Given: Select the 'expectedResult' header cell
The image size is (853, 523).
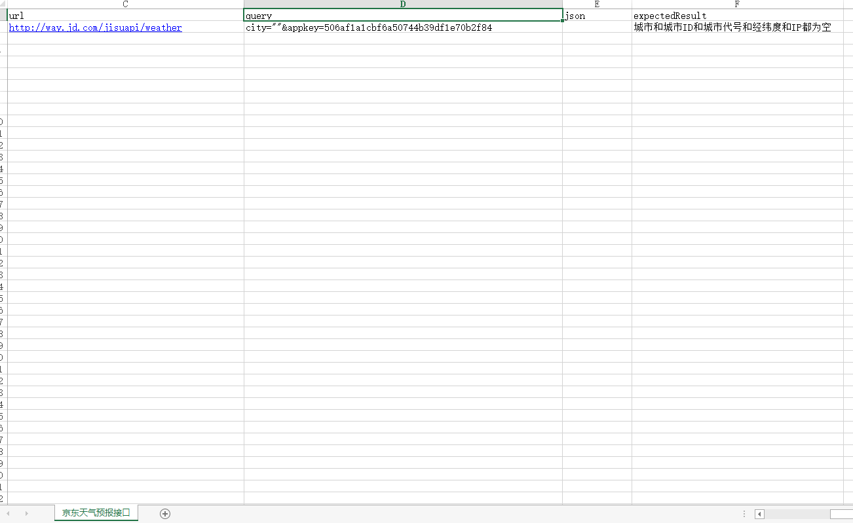Looking at the screenshot, I should pyautogui.click(x=737, y=15).
